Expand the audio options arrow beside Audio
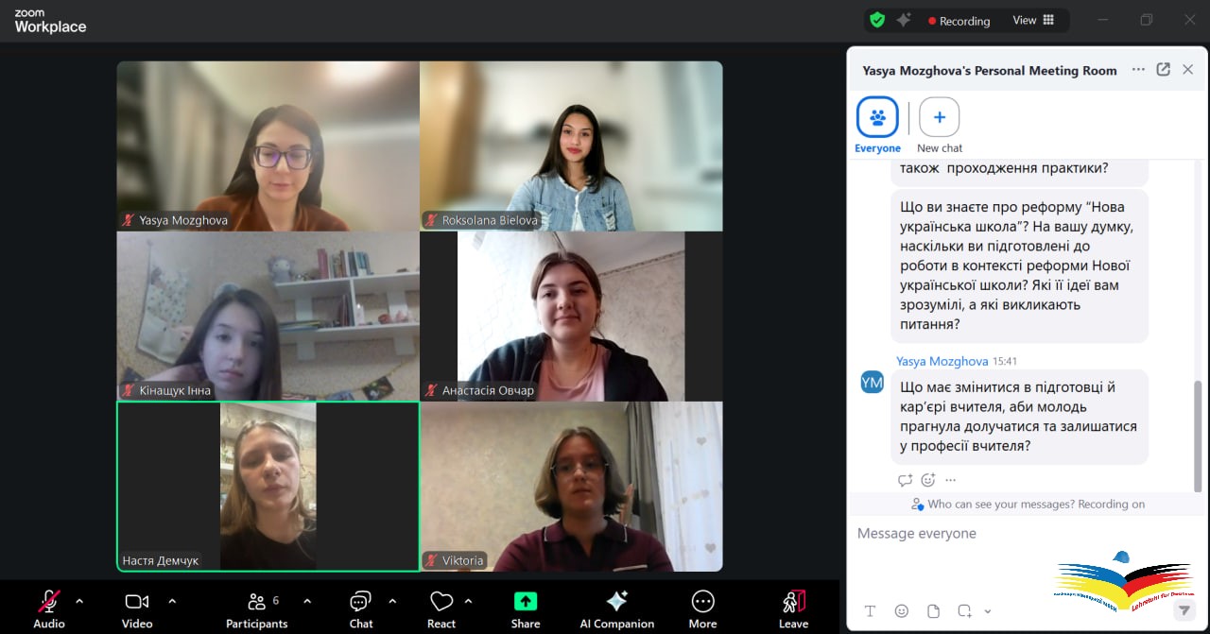 (79, 601)
